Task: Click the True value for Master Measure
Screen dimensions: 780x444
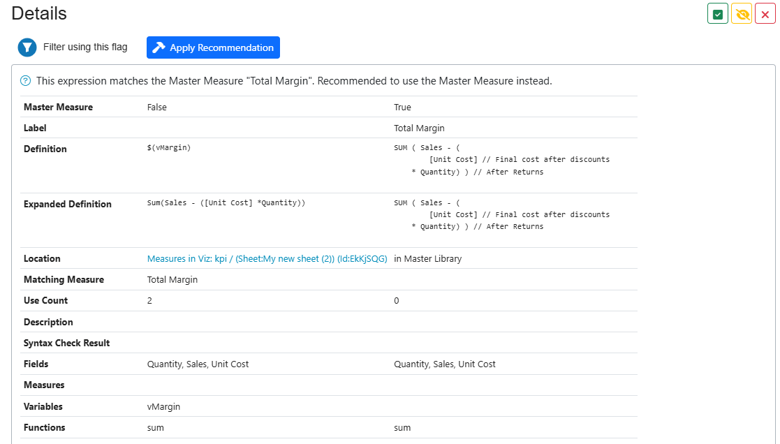Action: point(402,108)
